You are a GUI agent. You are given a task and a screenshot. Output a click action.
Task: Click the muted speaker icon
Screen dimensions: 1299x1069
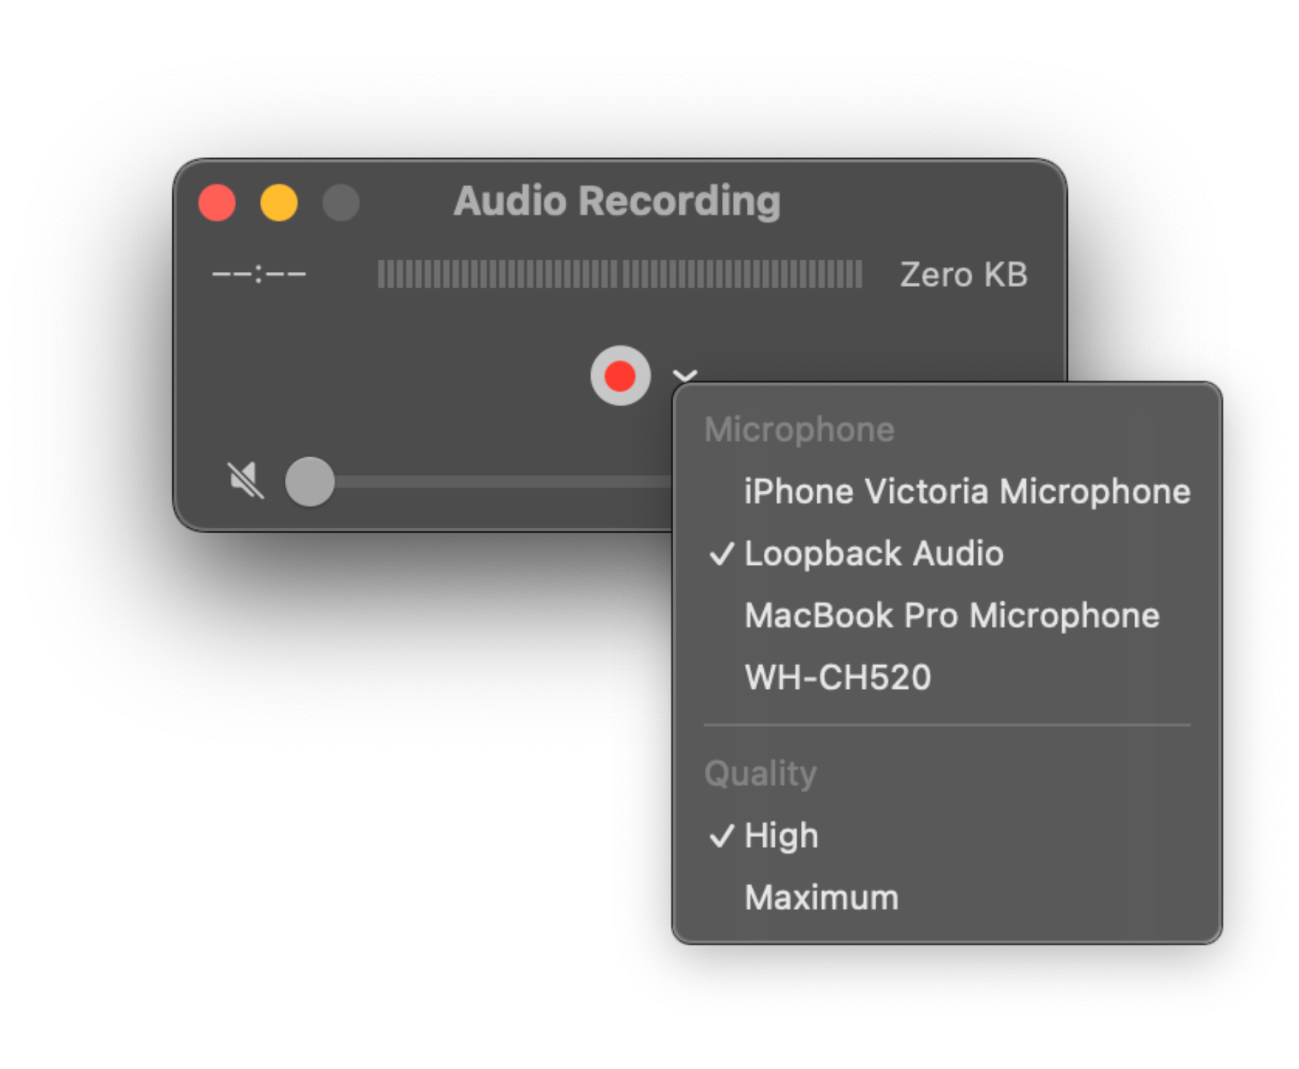(x=245, y=480)
